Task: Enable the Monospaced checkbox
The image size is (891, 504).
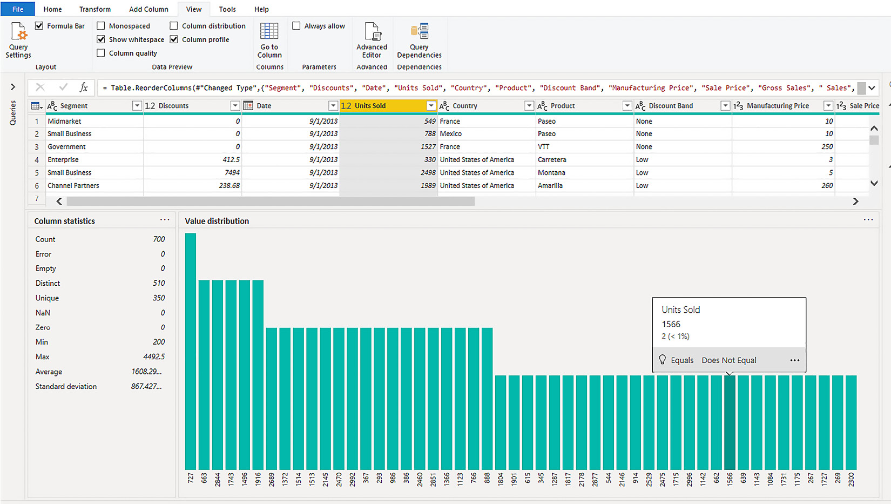Action: tap(101, 26)
